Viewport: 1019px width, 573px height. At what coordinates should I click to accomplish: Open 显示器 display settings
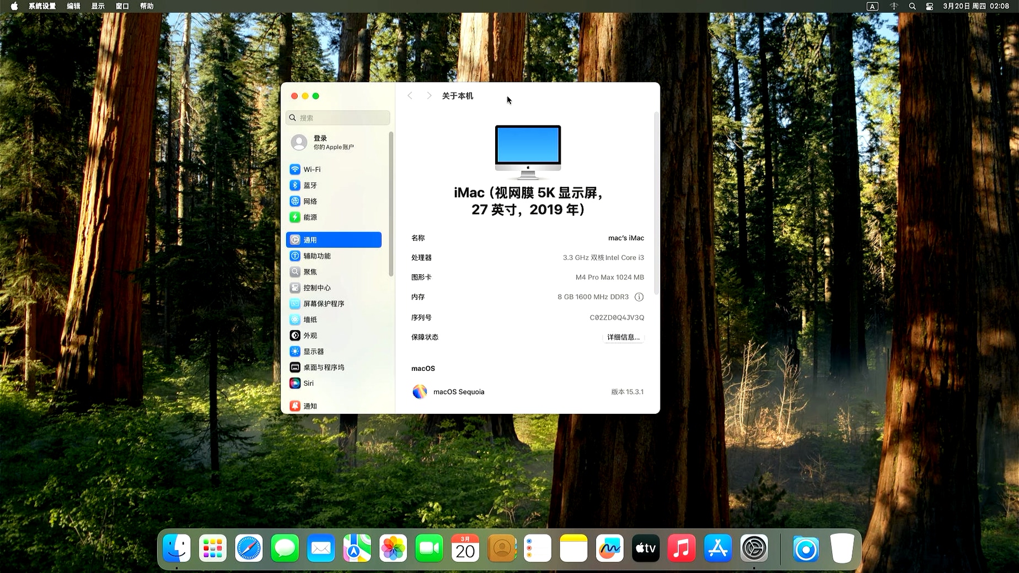(x=334, y=352)
